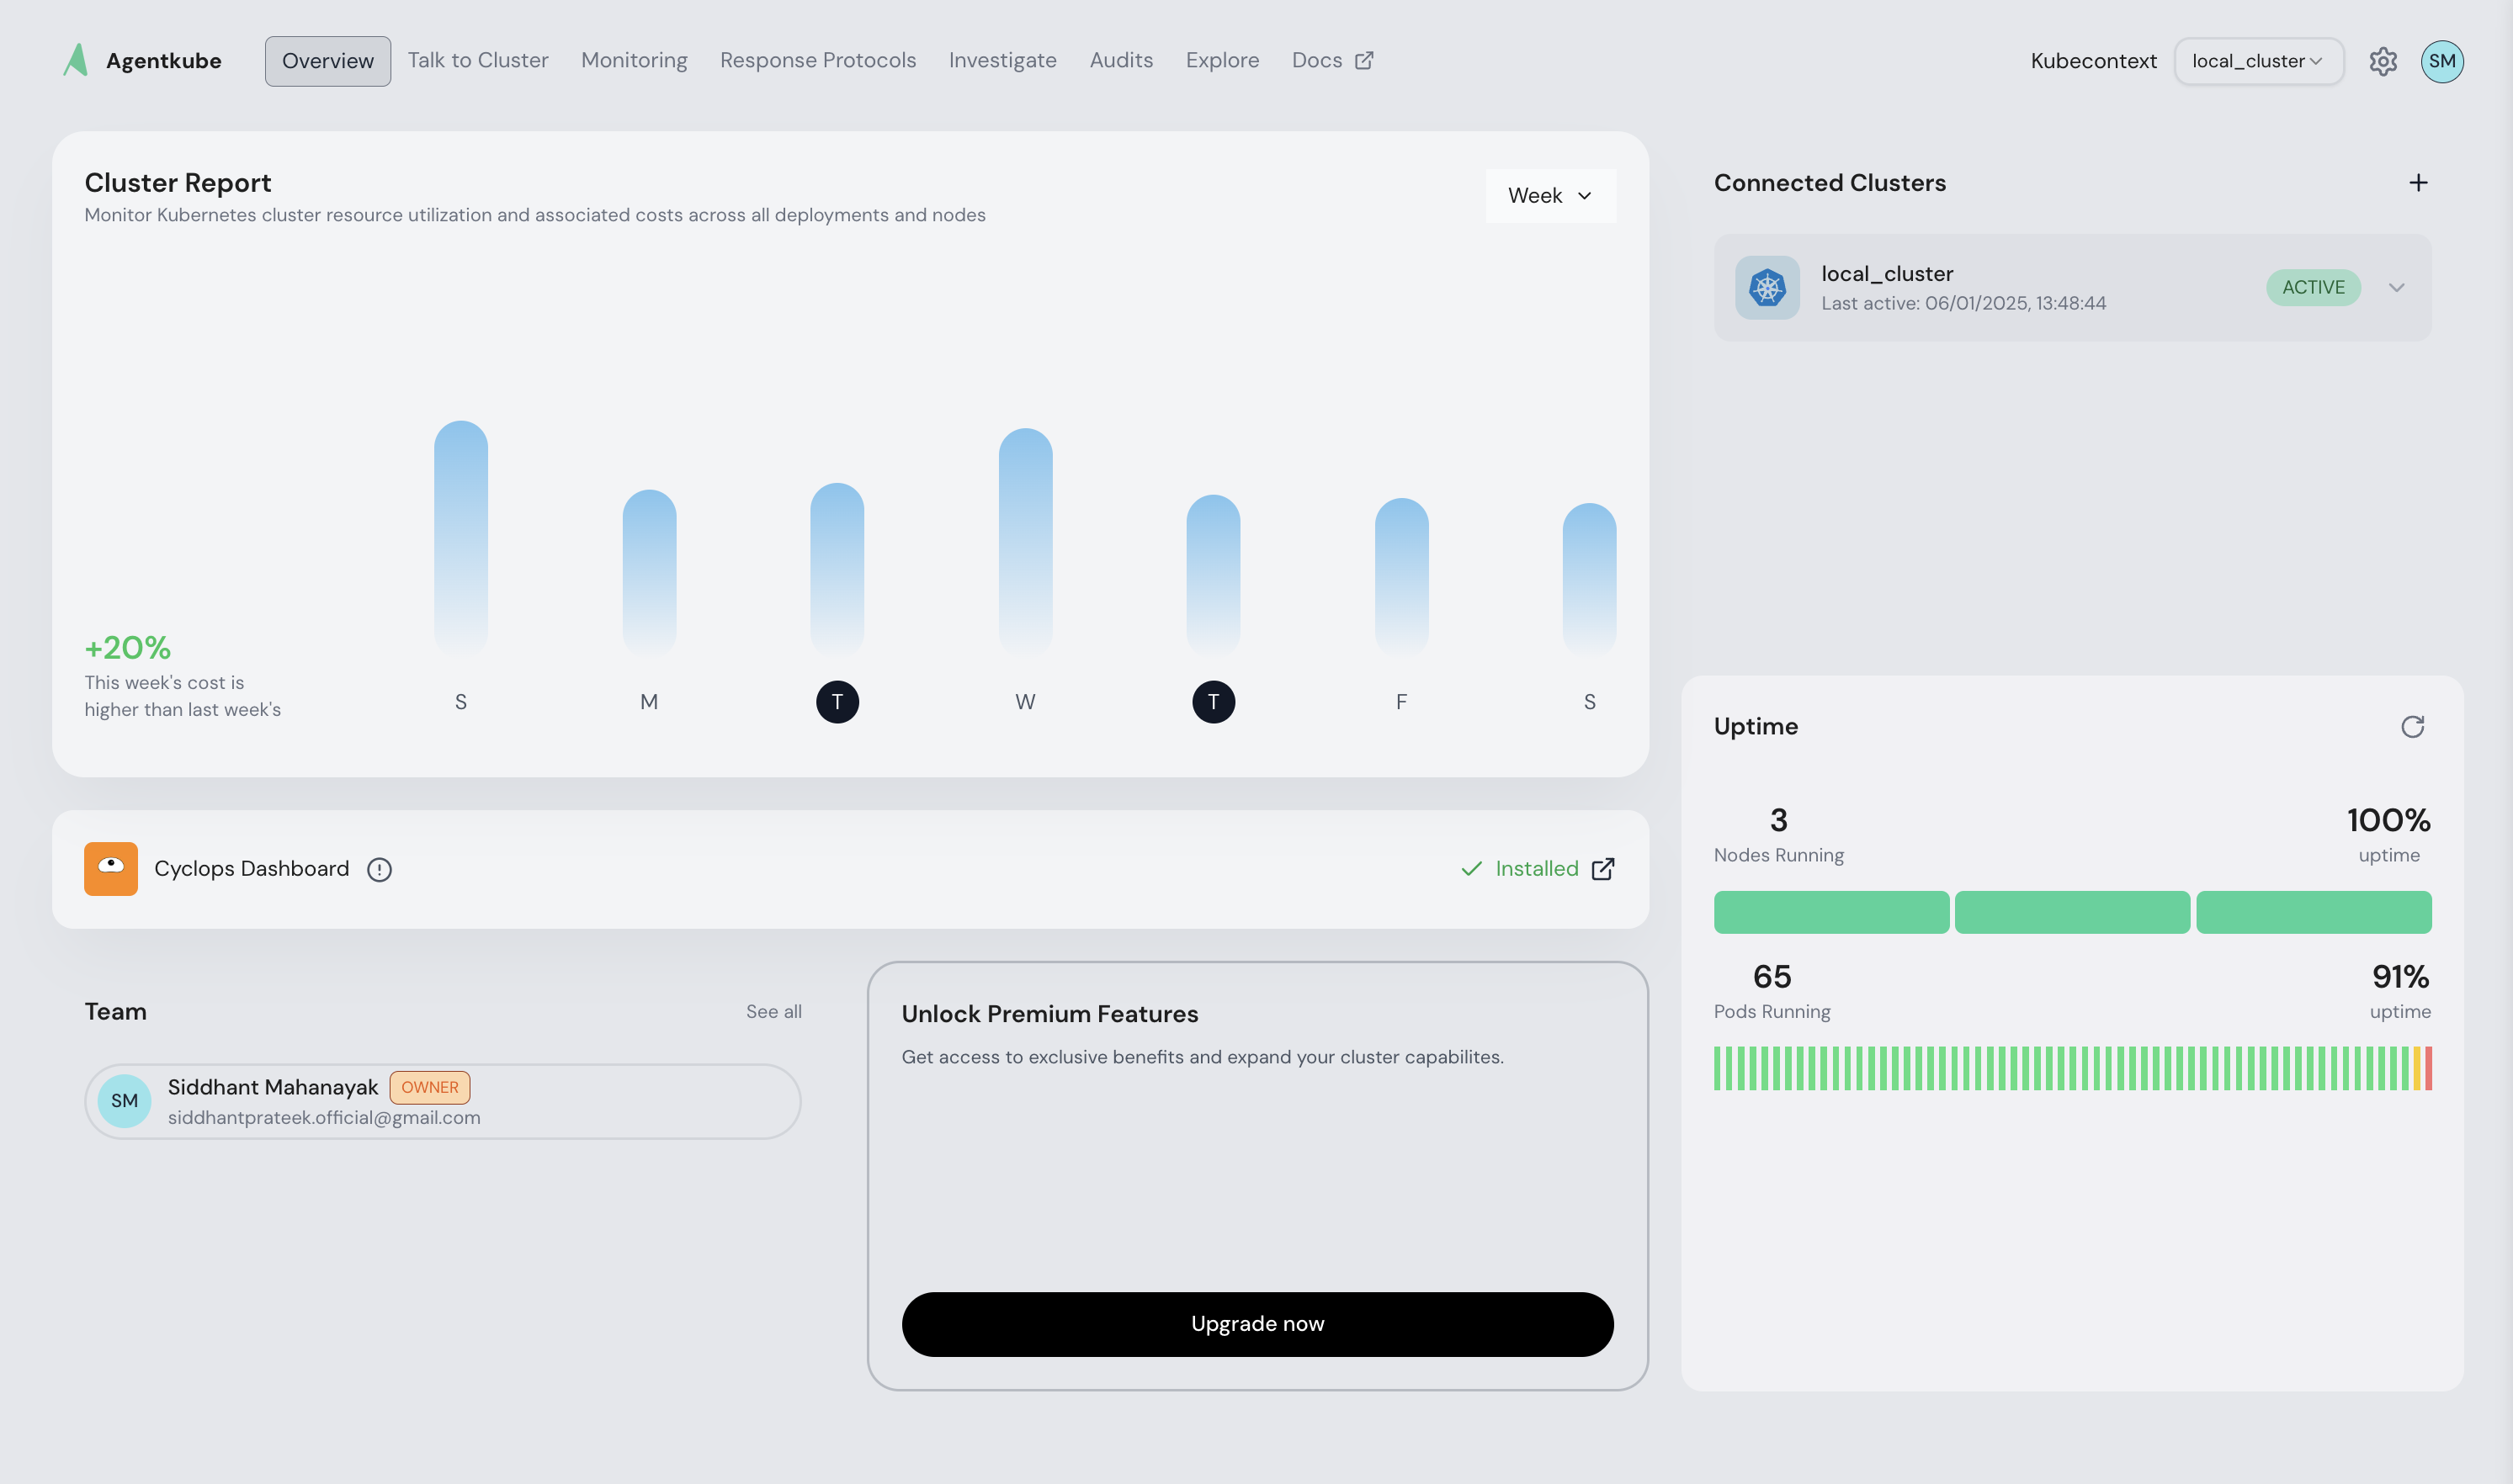Click the Agentkube logo icon
Viewport: 2513px width, 1484px height.
(76, 60)
